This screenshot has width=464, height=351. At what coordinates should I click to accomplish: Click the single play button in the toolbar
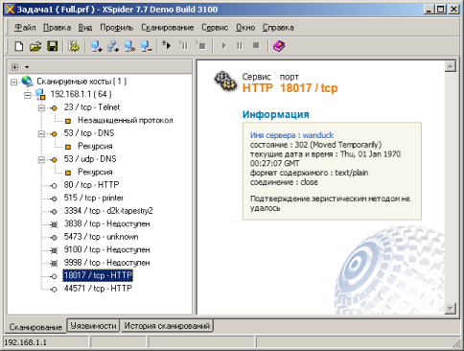[224, 46]
